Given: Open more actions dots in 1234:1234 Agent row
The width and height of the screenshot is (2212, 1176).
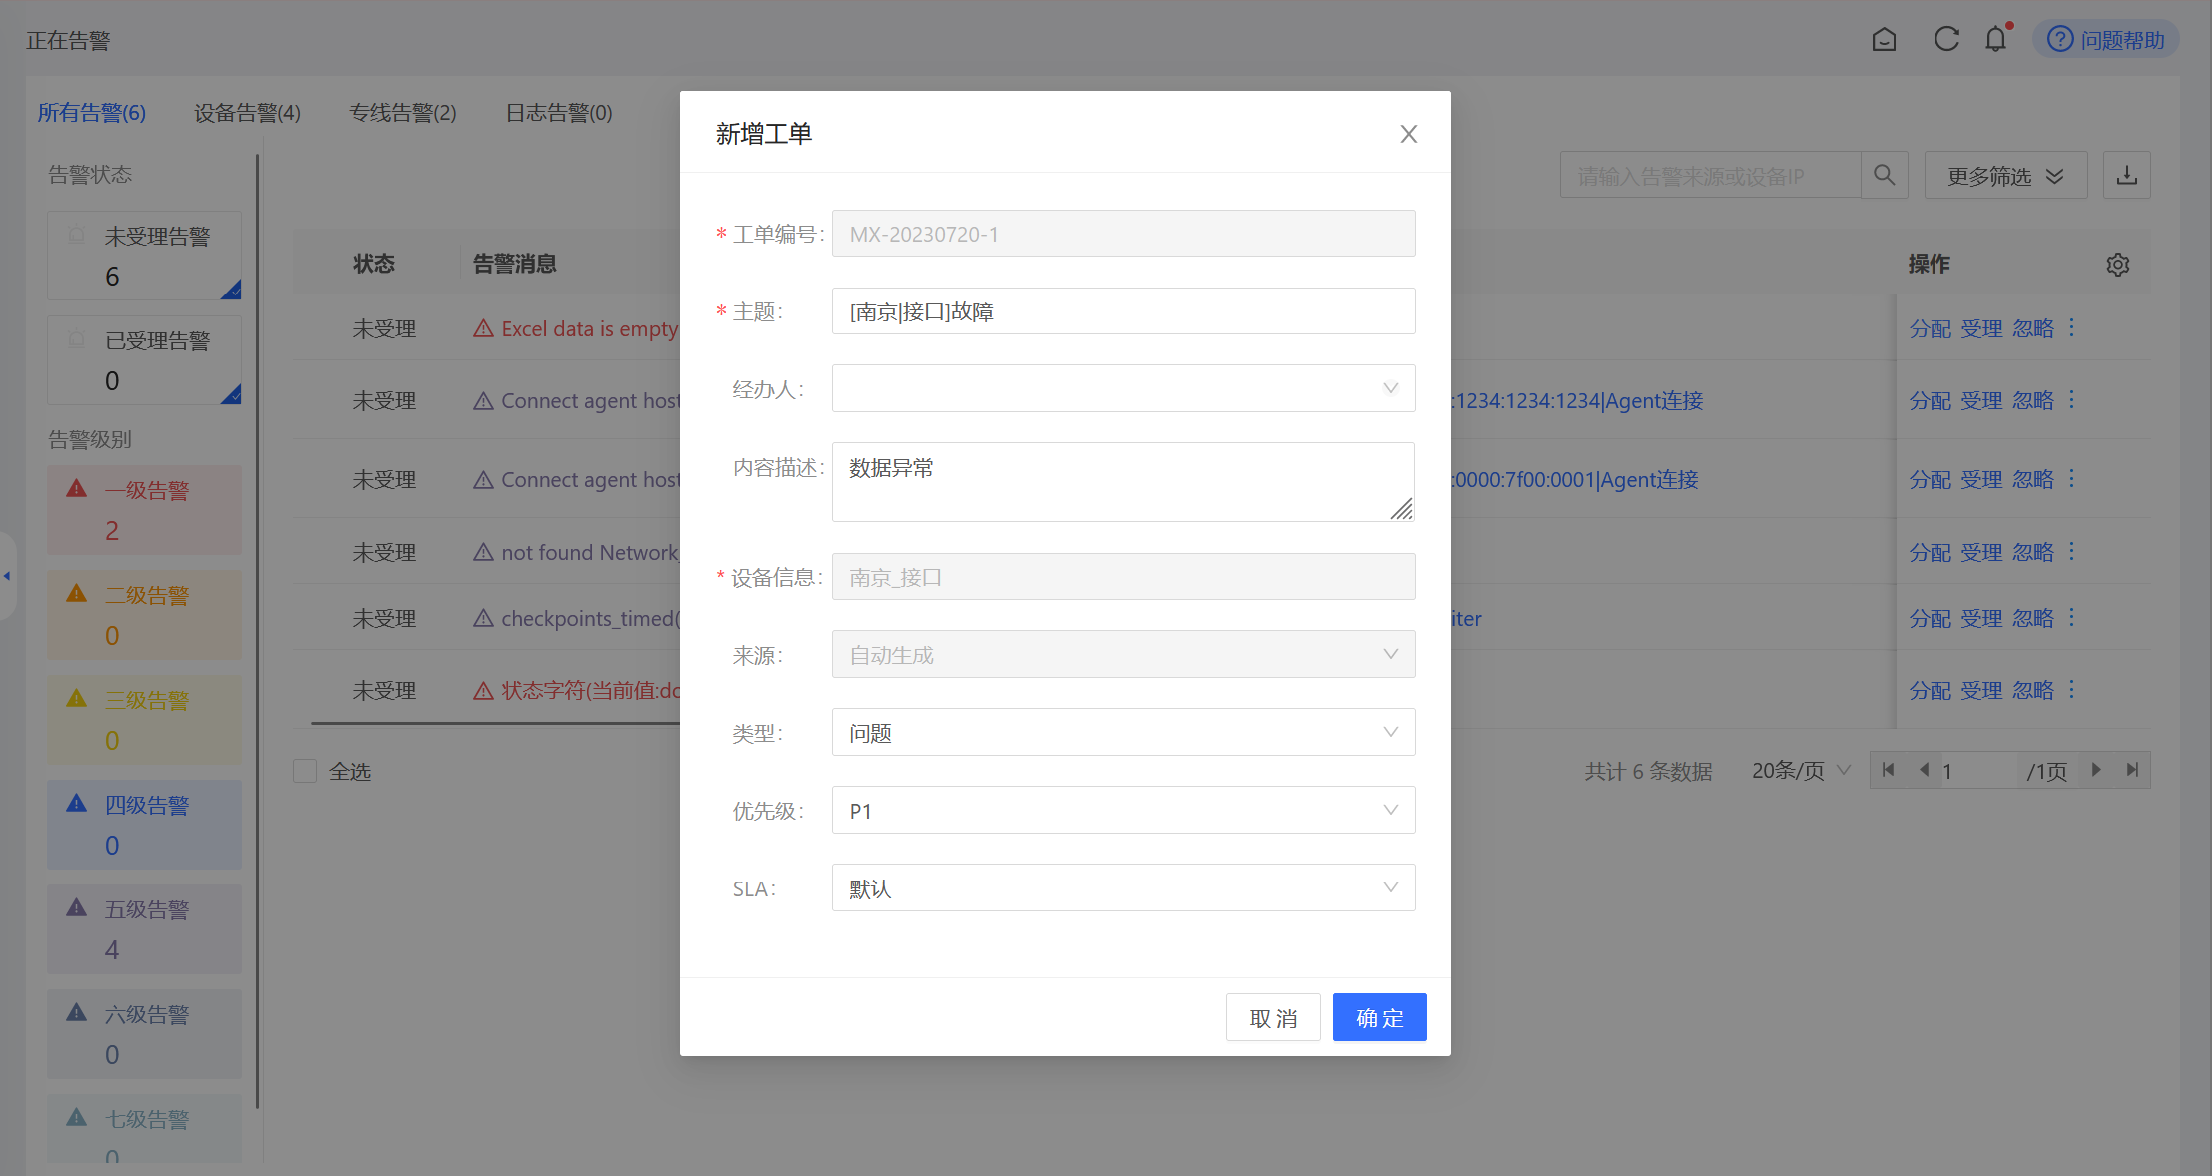Looking at the screenshot, I should (2072, 399).
